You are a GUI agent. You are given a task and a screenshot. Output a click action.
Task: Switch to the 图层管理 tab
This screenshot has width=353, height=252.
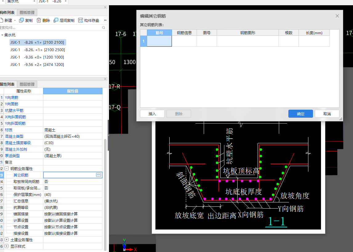[27, 84]
